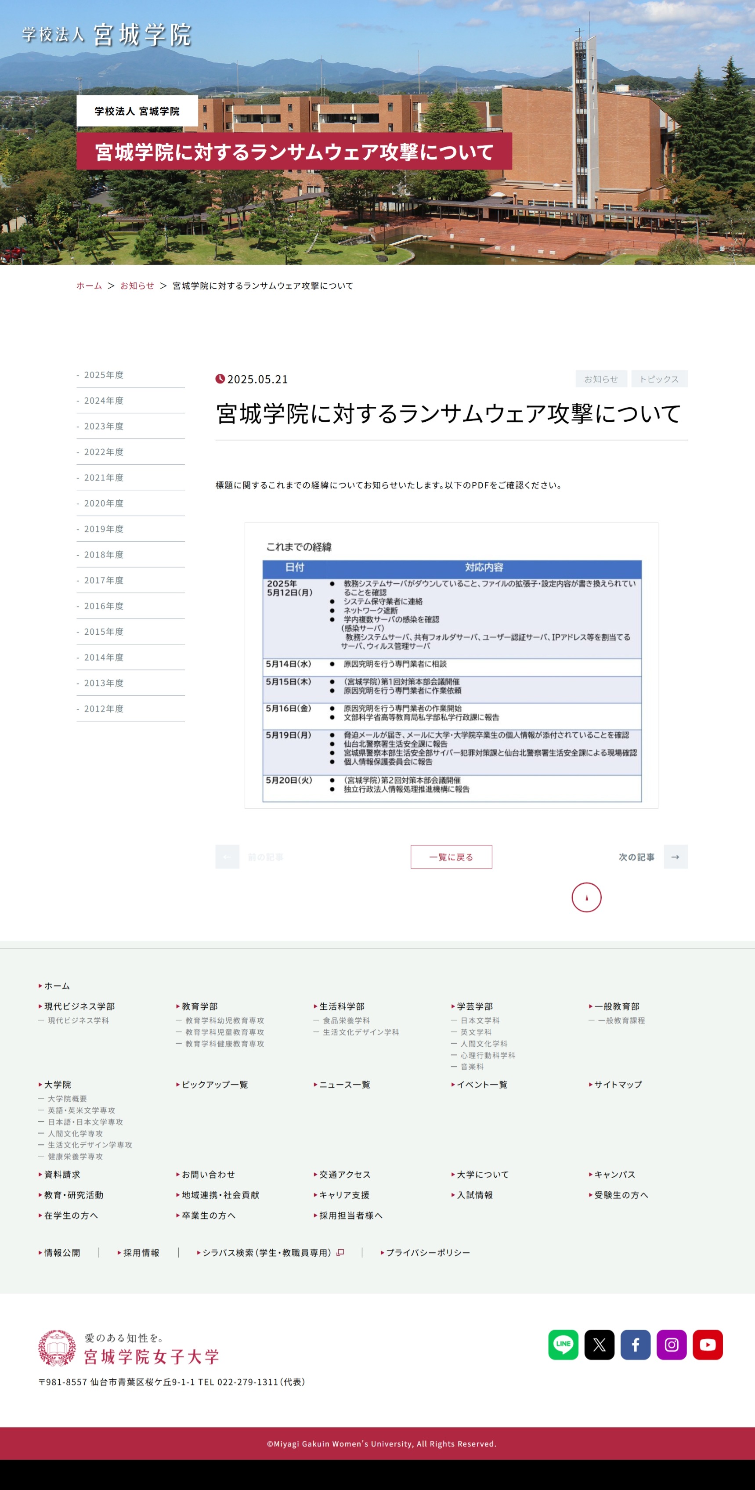Open 学芸学部 footer link
This screenshot has height=1490, width=755.
tap(473, 1006)
